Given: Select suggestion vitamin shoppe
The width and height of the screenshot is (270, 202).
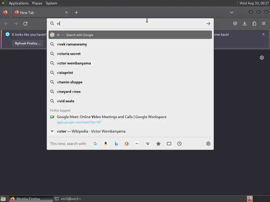Looking at the screenshot, I should tap(130, 82).
